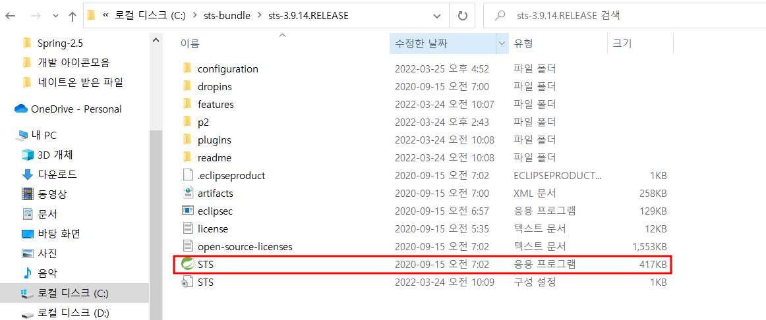Viewport: 766px width, 320px height.
Task: Sort by the 크기 column header
Action: click(622, 43)
